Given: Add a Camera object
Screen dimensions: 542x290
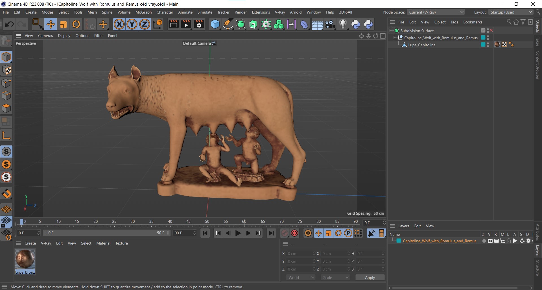Looking at the screenshot, I should [x=330, y=24].
